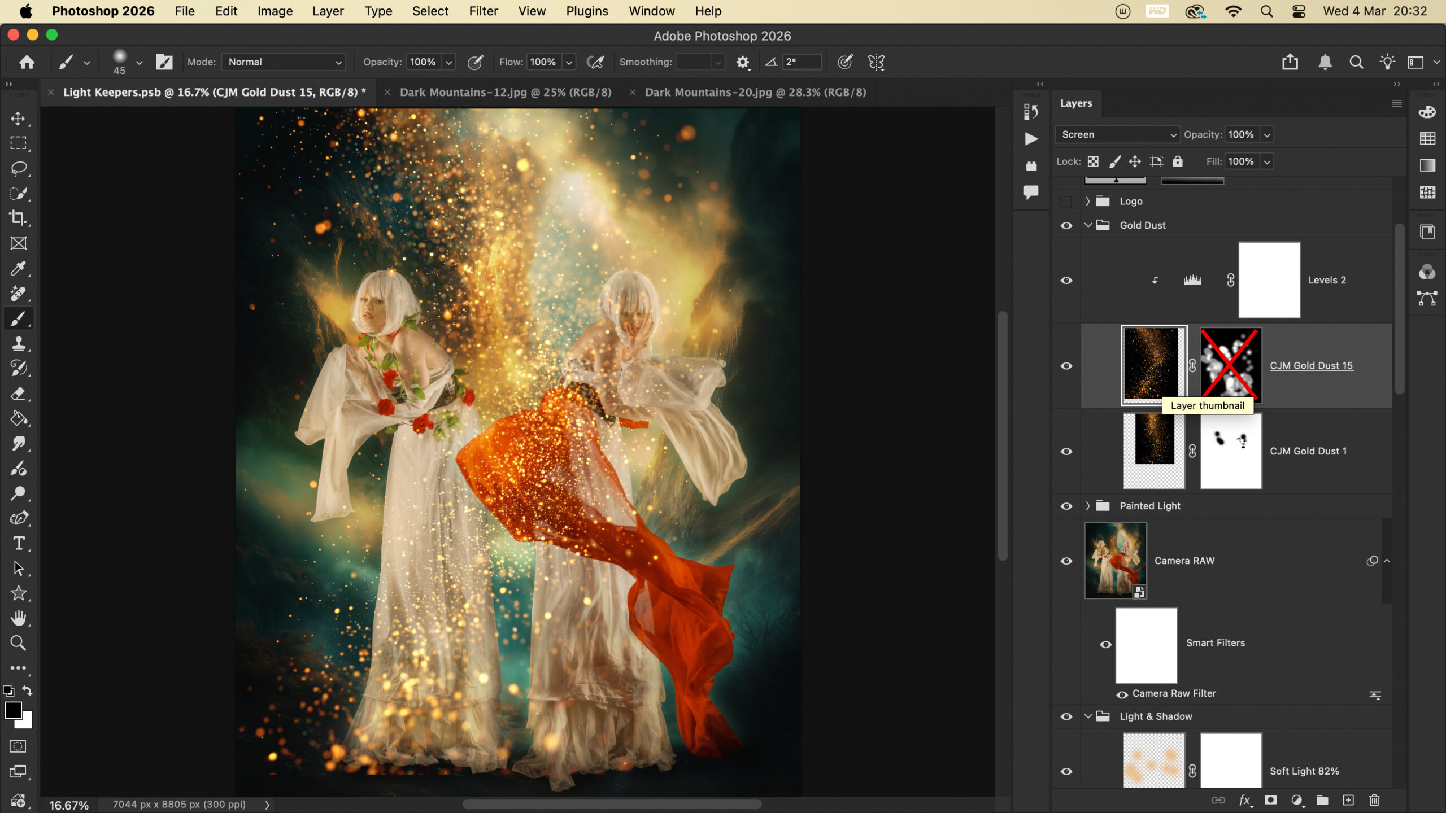Show the hidden Logo group

tap(1066, 202)
